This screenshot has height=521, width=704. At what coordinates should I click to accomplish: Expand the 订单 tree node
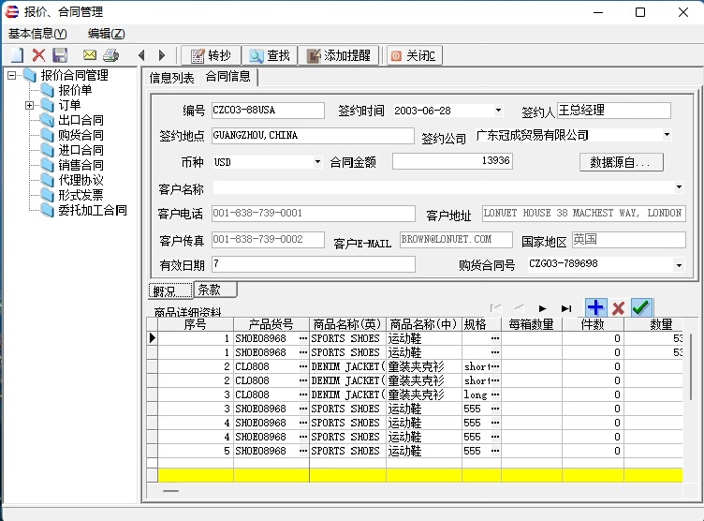pyautogui.click(x=30, y=106)
